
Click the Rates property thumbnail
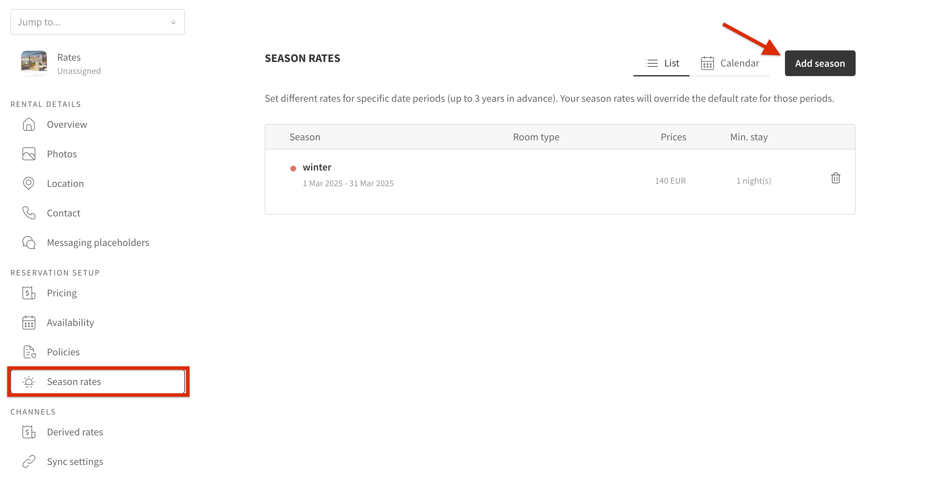click(34, 63)
